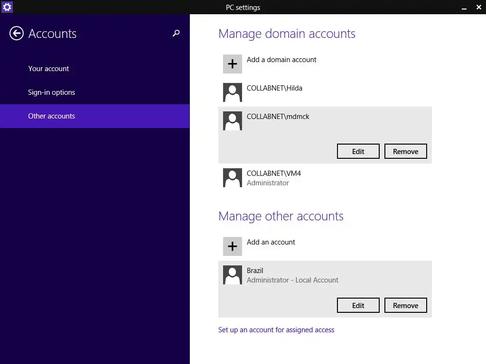This screenshot has height=364, width=486.
Task: Remove the COLLABNET\mdmck account
Action: click(x=405, y=151)
